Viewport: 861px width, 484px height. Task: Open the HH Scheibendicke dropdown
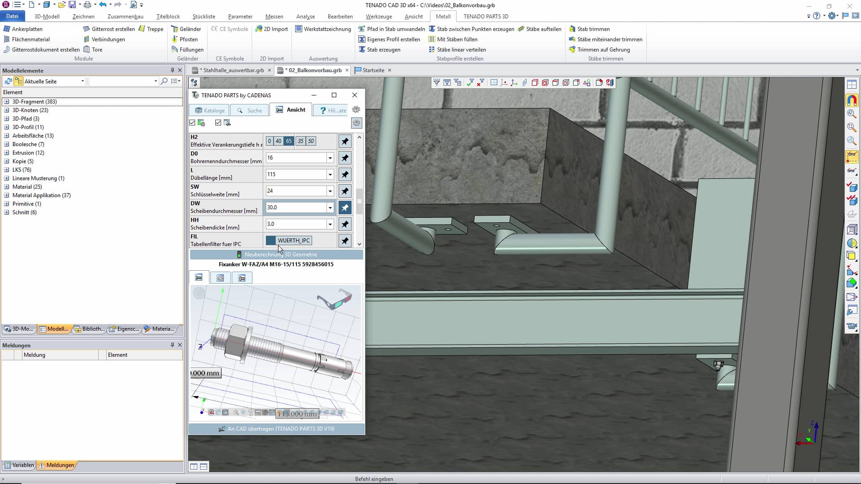coord(330,224)
